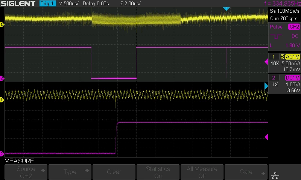
Task: Toggle the Statistics On softkey
Action: [158, 172]
